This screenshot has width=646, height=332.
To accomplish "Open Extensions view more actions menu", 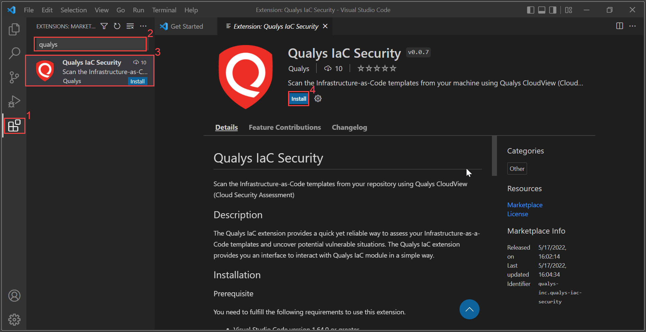I will point(143,26).
